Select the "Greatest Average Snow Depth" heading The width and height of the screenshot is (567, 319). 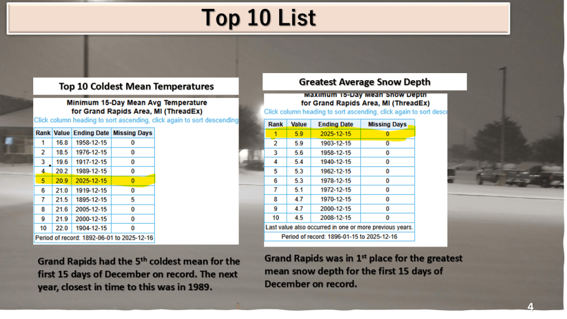[x=364, y=82]
